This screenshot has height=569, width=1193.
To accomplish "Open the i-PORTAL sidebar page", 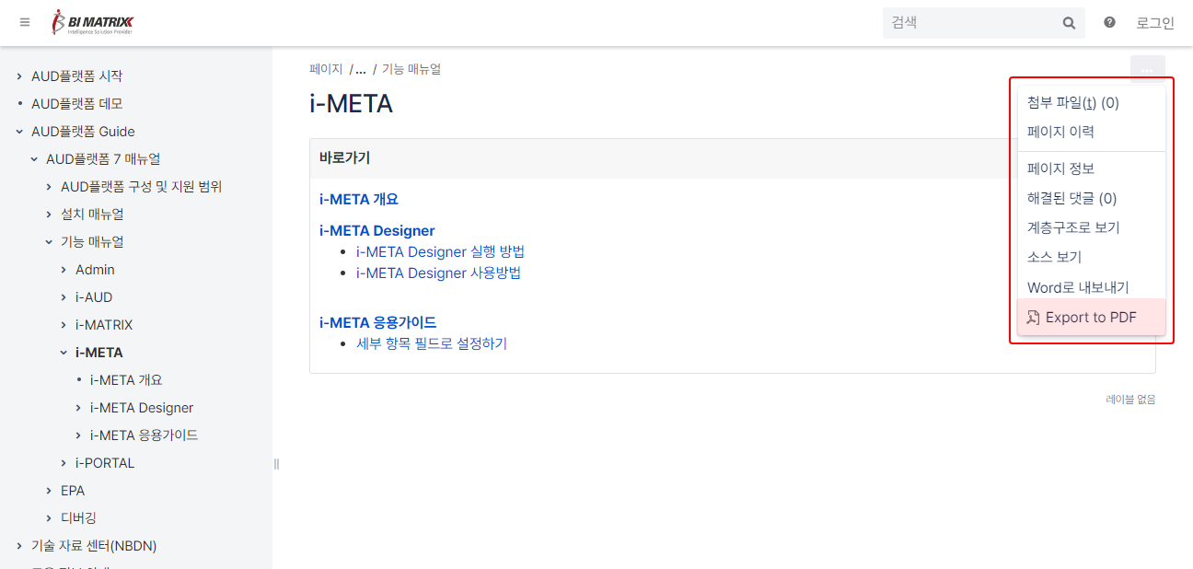I will point(105,463).
